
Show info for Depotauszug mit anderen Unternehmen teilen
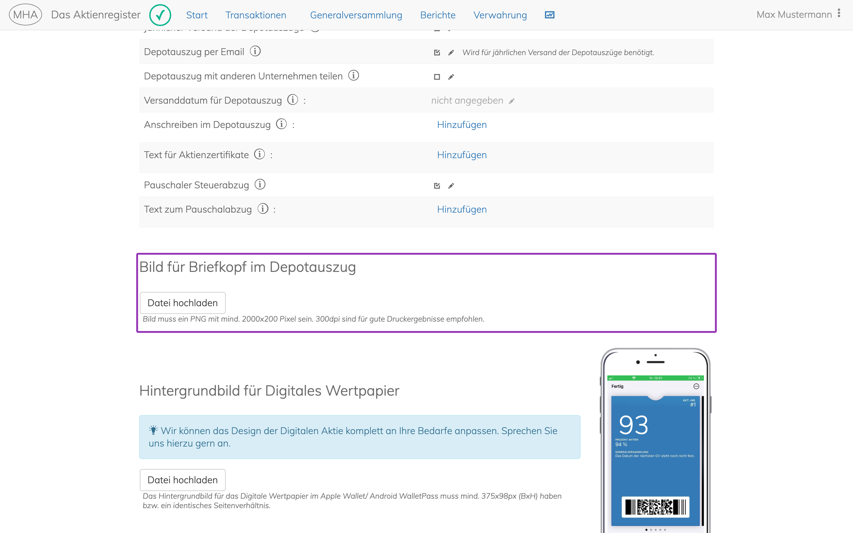pyautogui.click(x=353, y=75)
